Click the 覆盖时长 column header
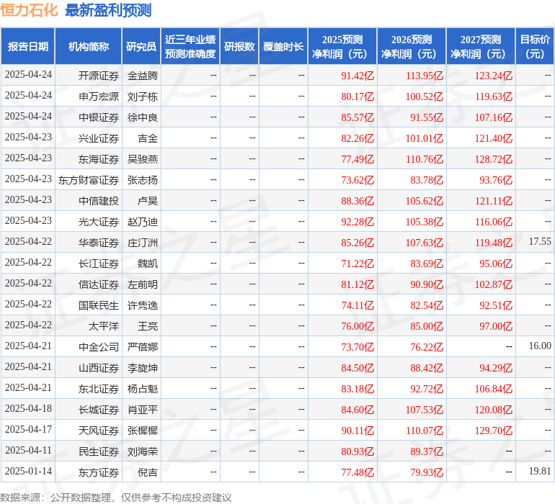Viewport: 555px width, 504px height. pyautogui.click(x=283, y=47)
